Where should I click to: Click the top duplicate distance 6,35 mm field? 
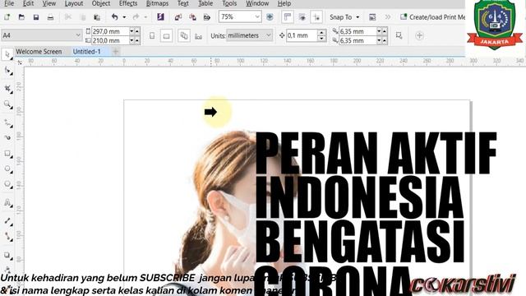[x=358, y=31]
